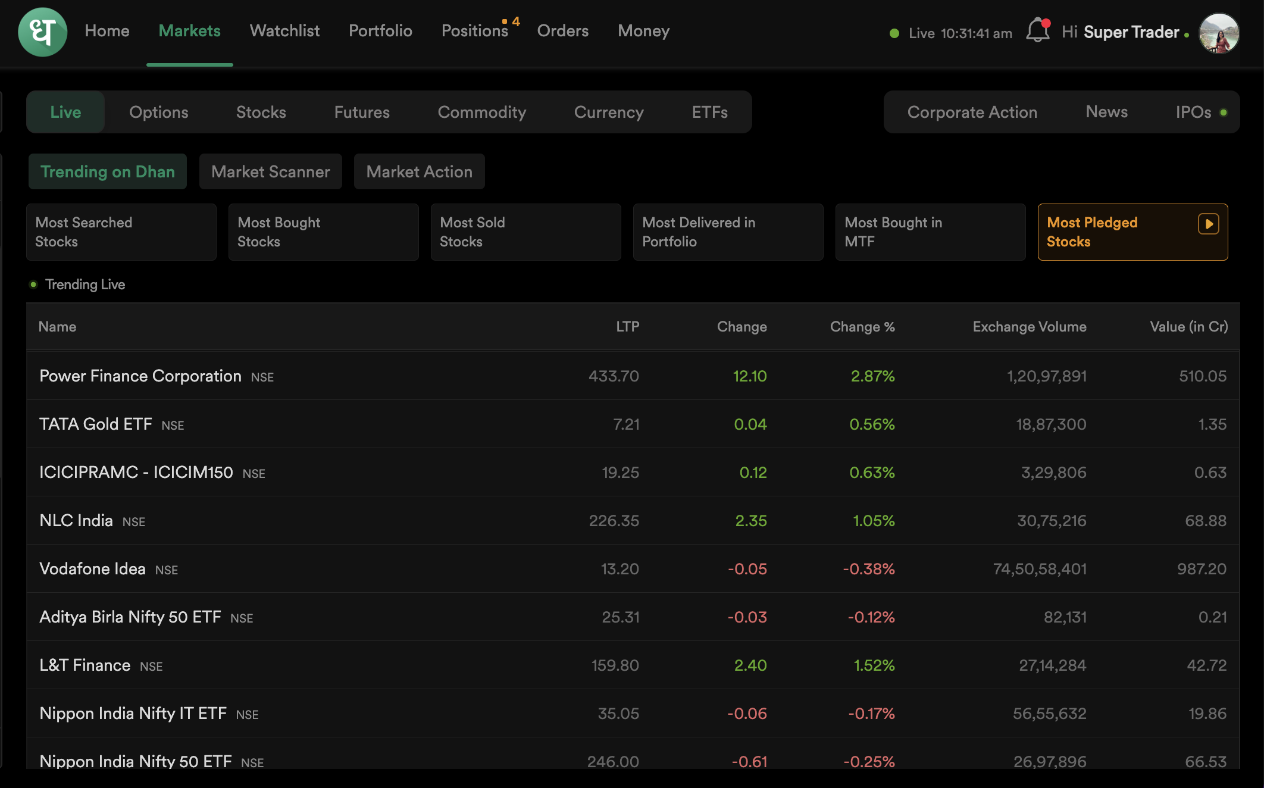Open the Power Finance Corporation row
This screenshot has width=1264, height=788.
tap(140, 376)
